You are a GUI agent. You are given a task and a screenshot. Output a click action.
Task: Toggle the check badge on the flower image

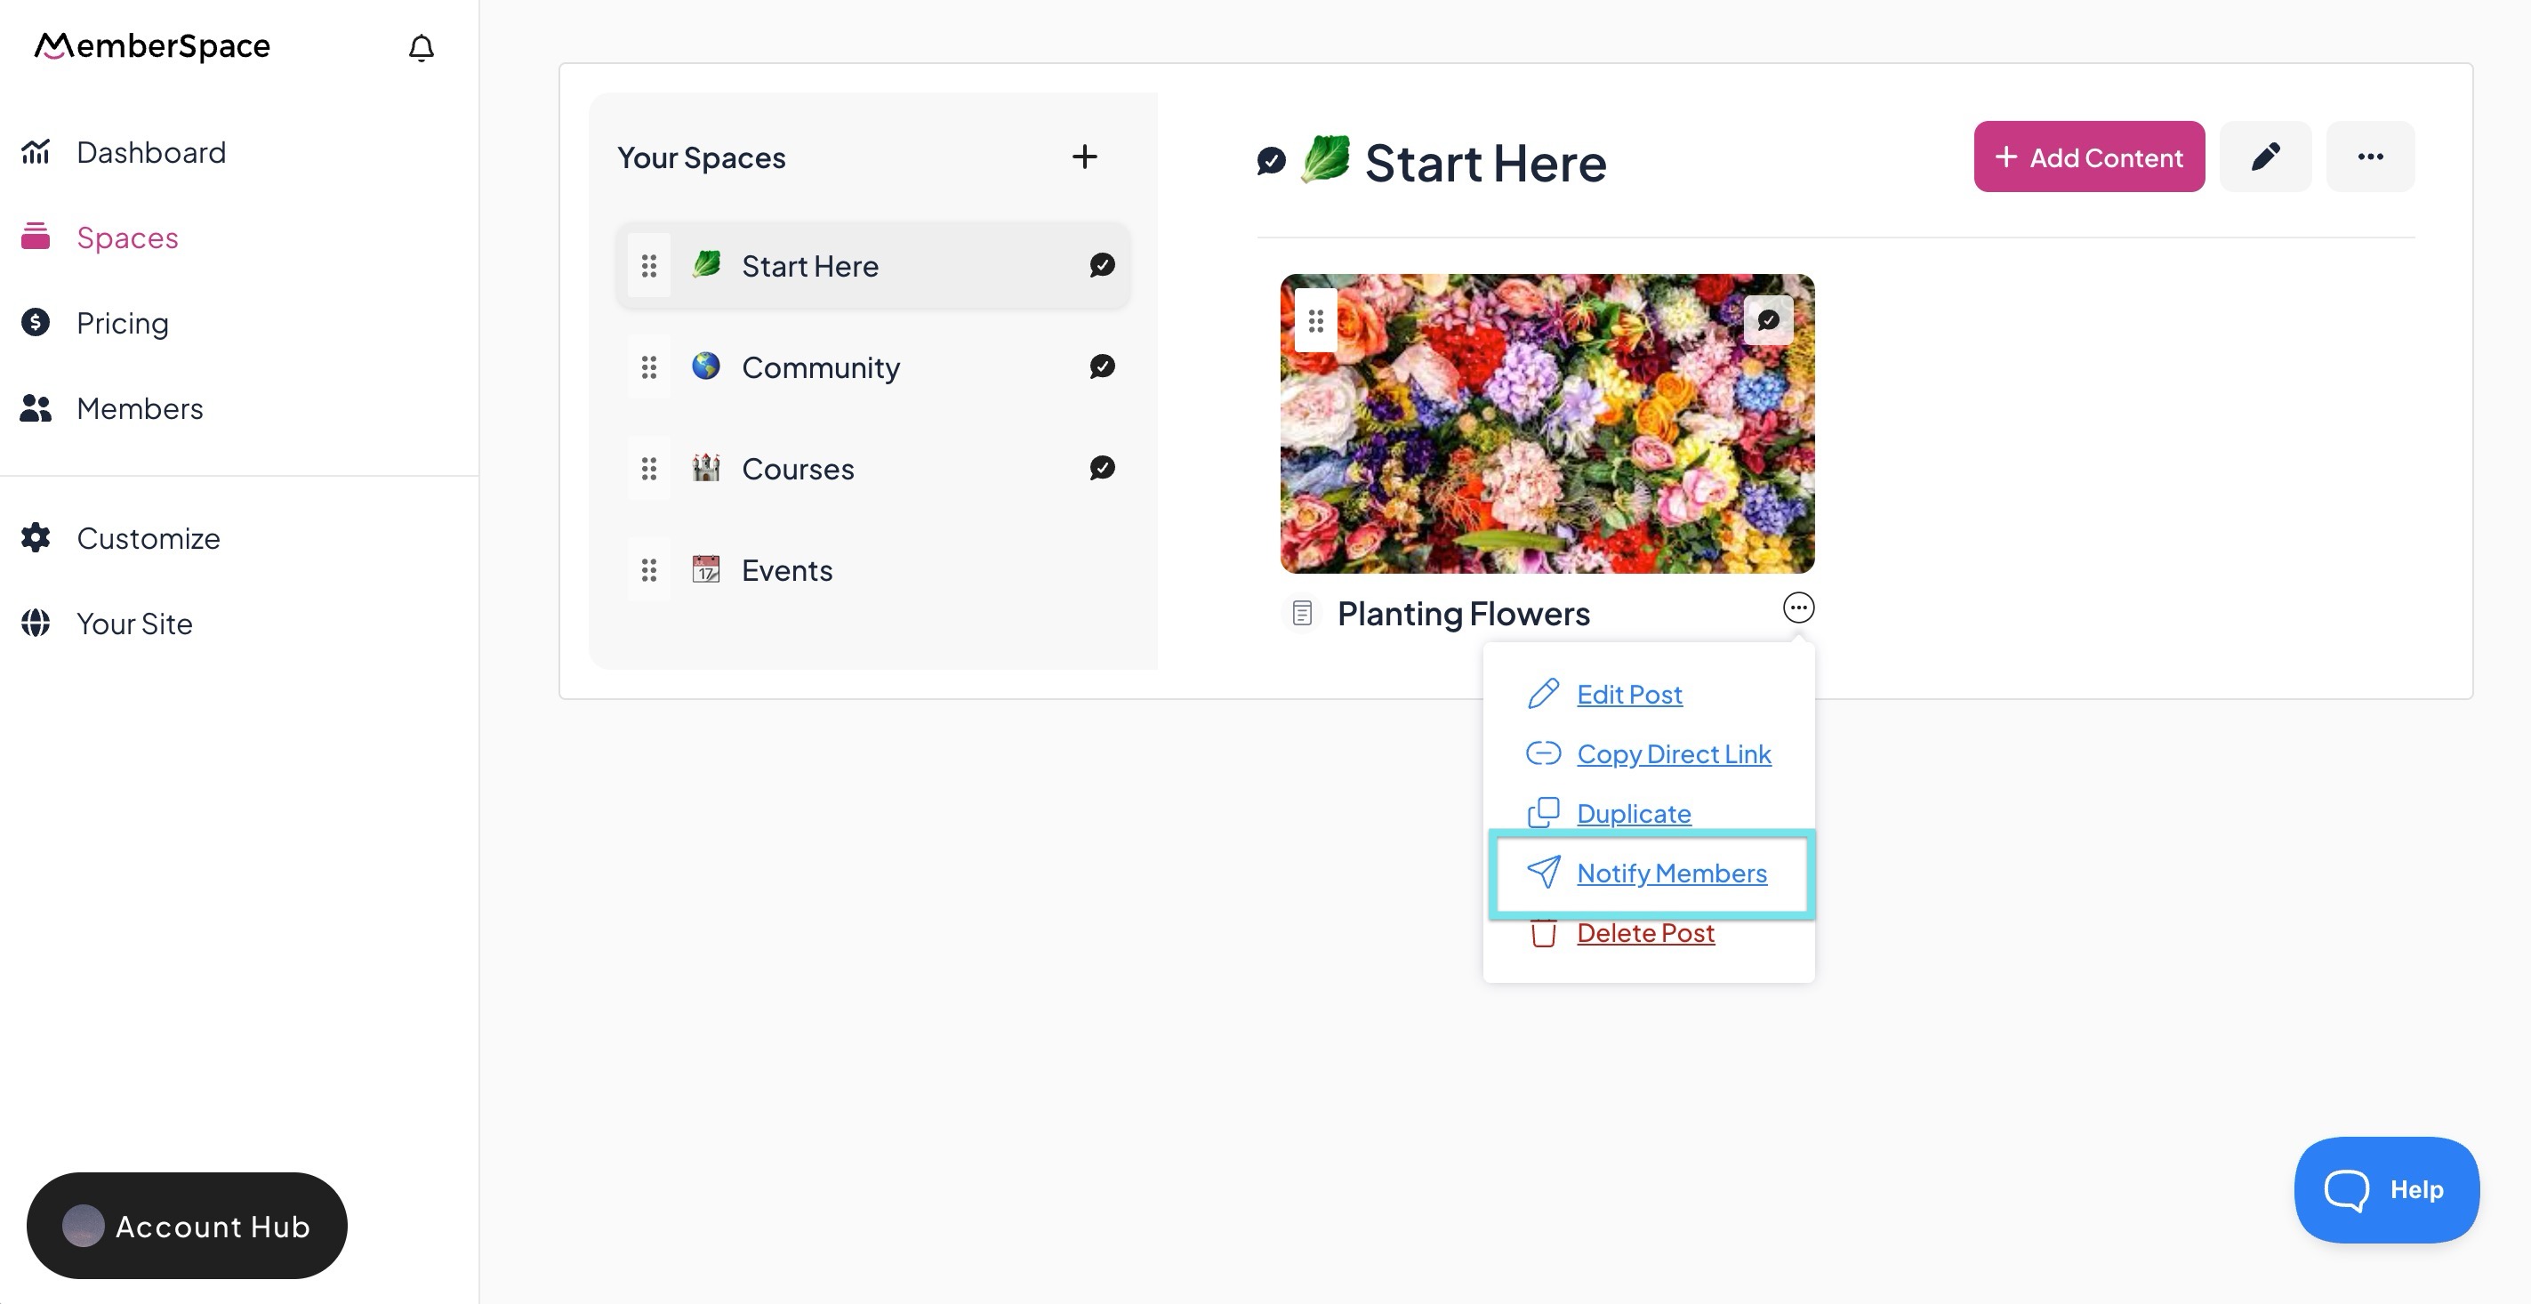point(1768,320)
